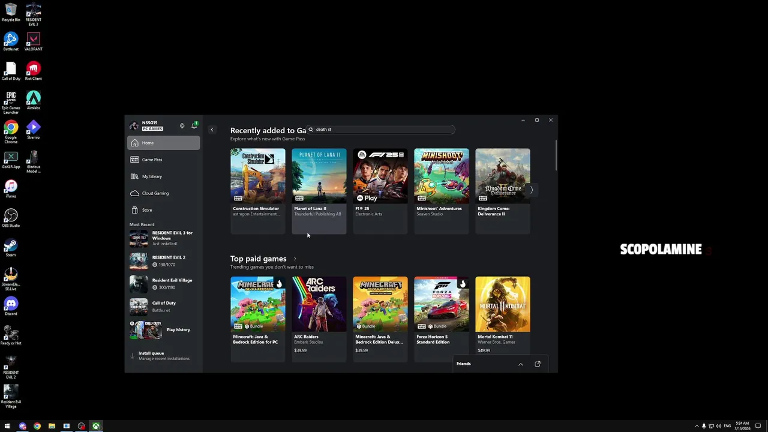
Task: Expand Top paid games with chevron
Action: click(295, 259)
